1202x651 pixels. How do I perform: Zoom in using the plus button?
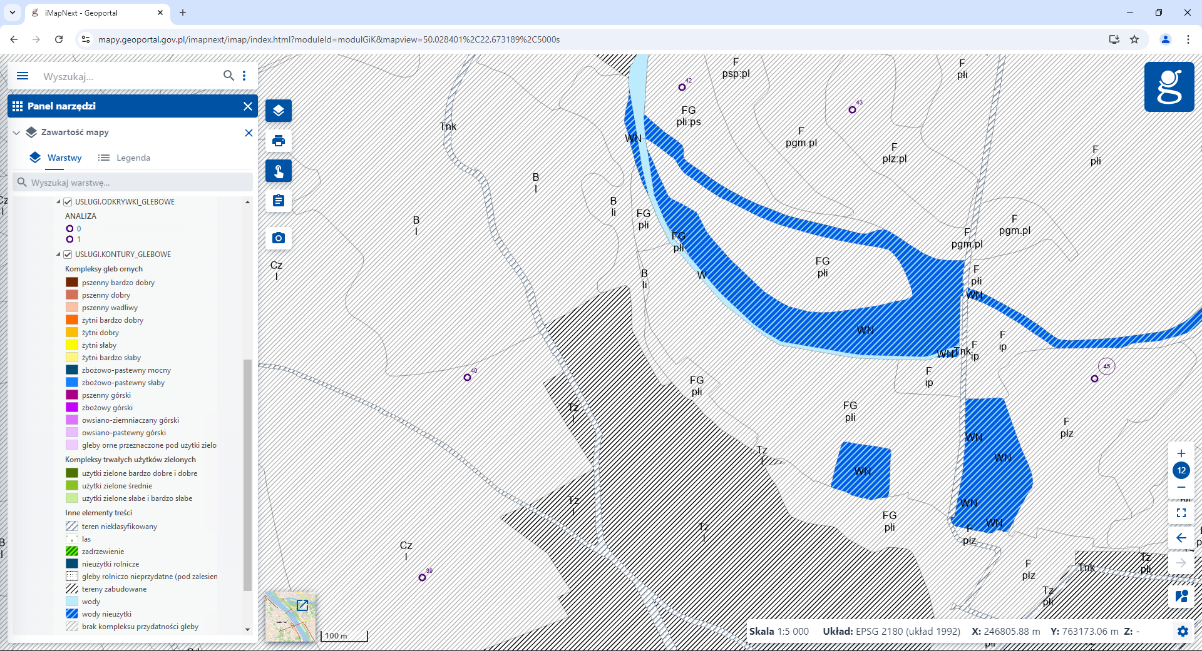(1181, 453)
